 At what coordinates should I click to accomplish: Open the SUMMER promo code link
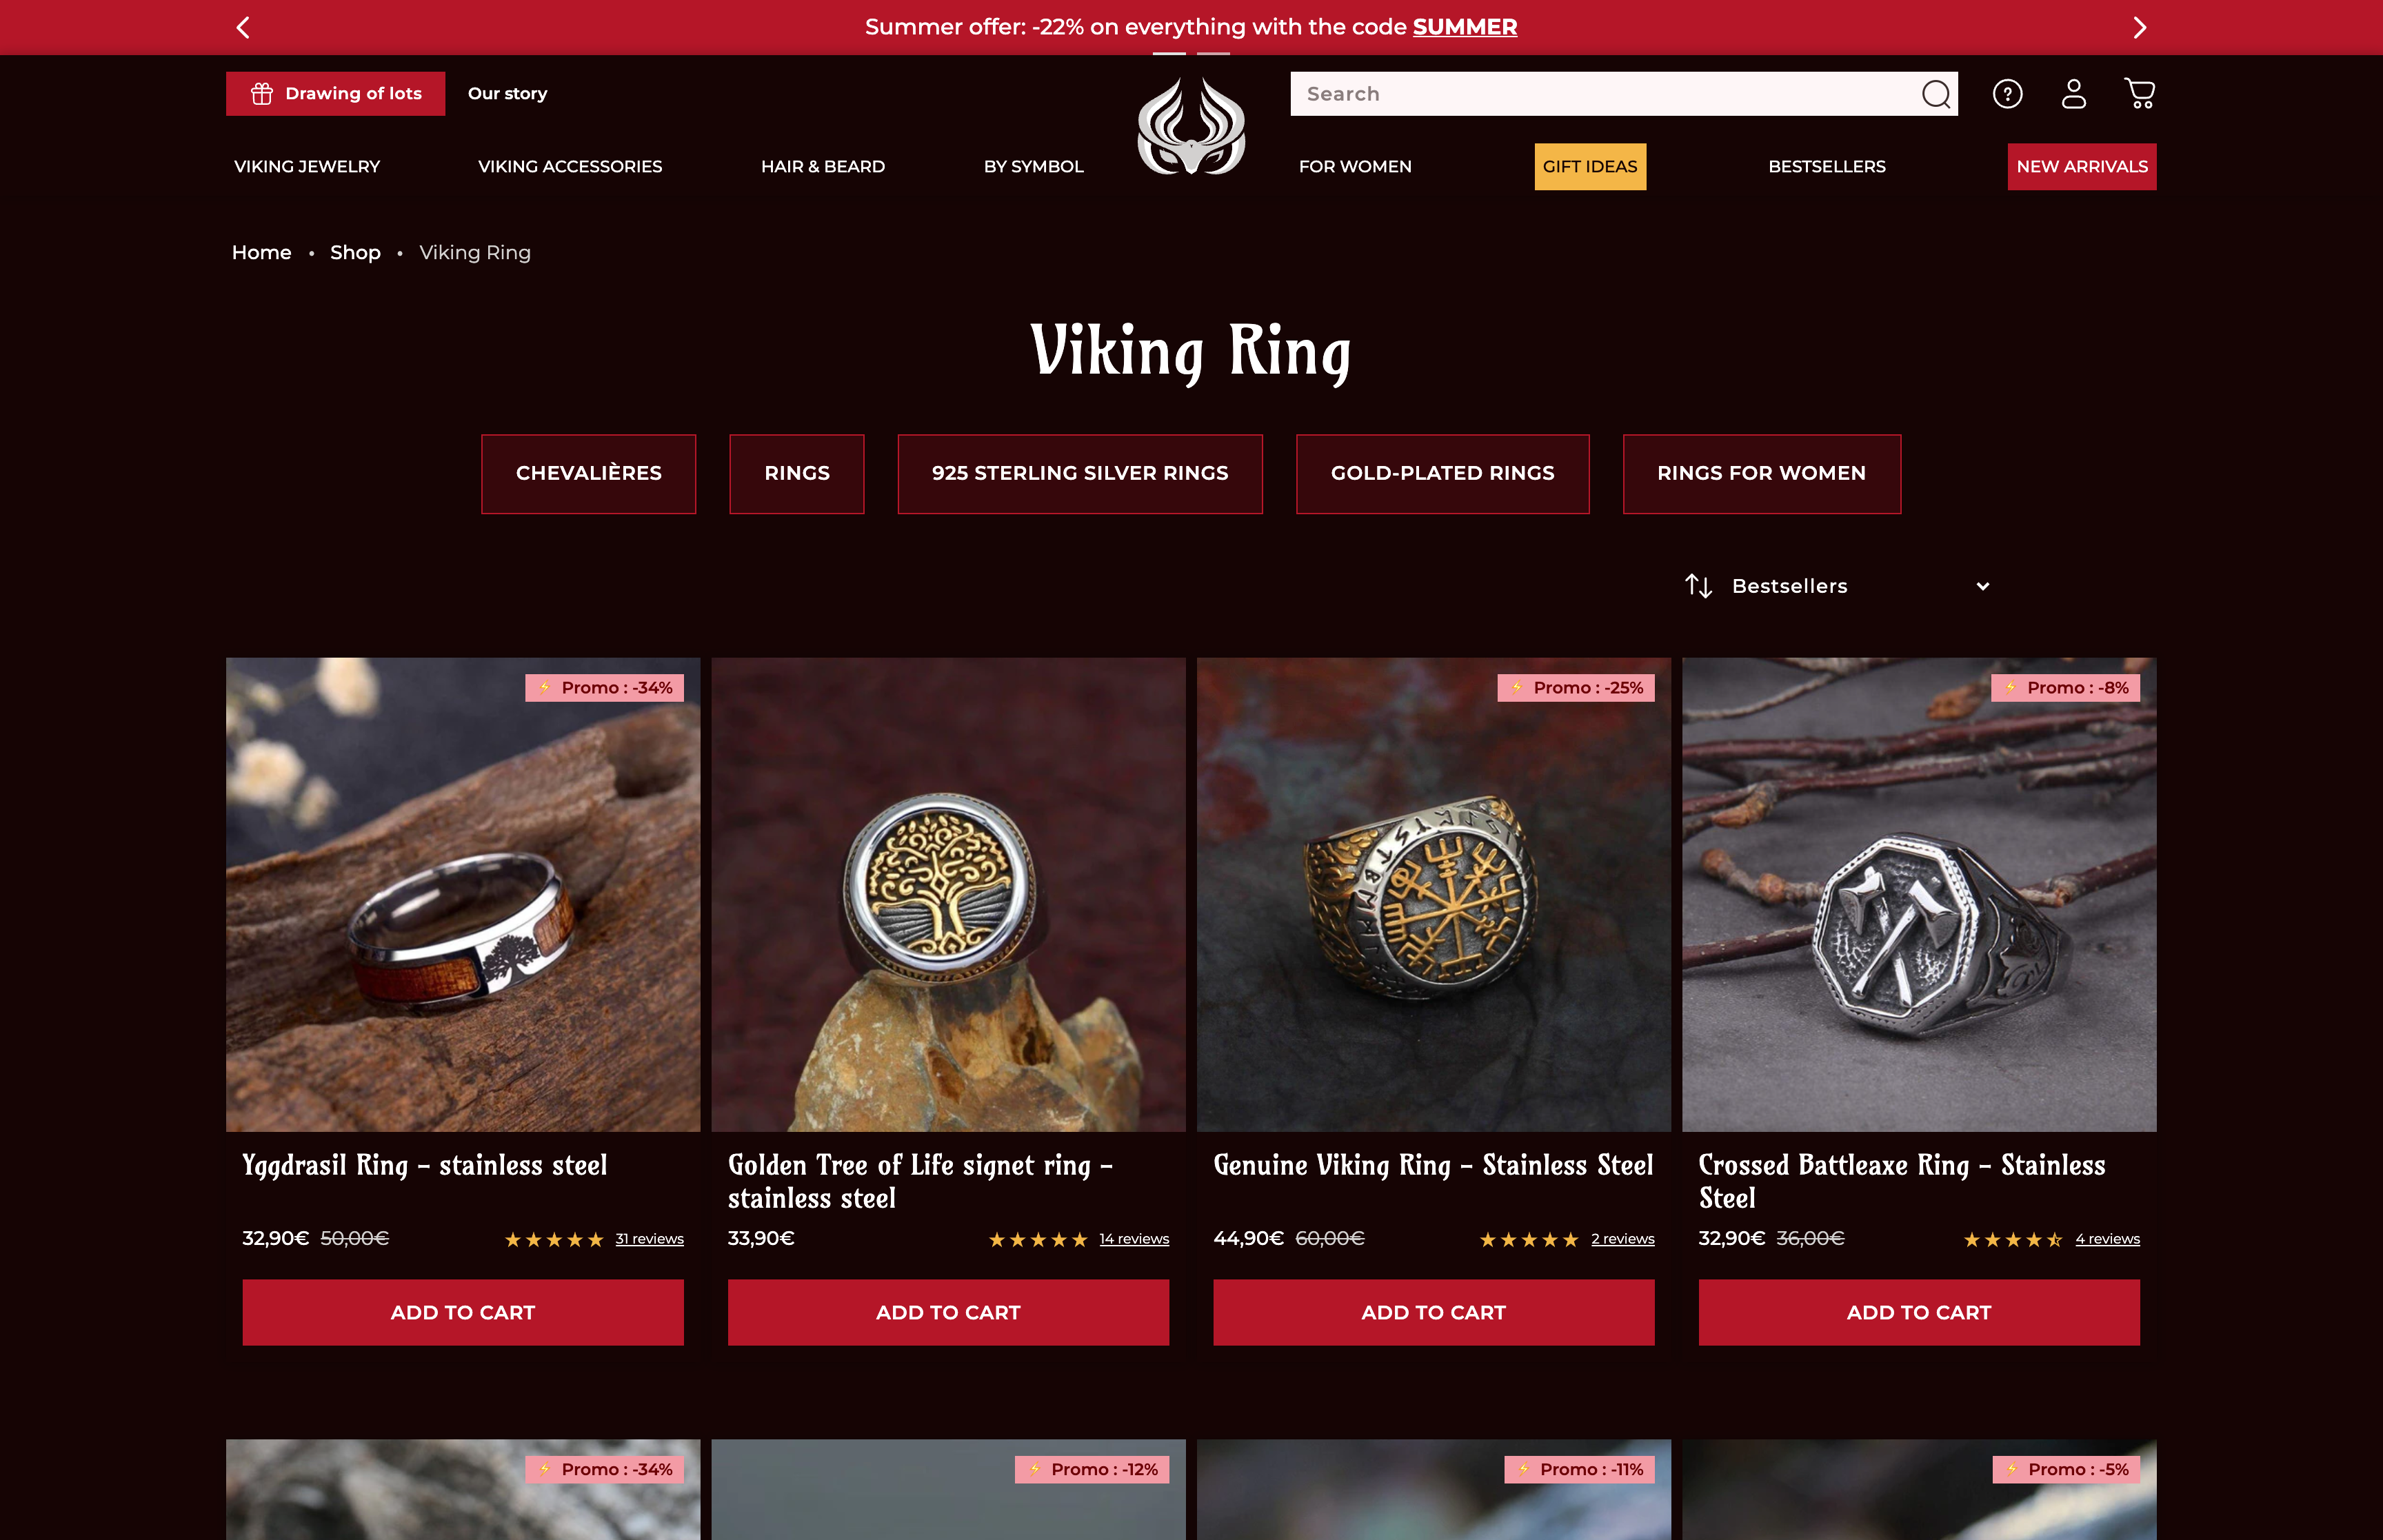pyautogui.click(x=1464, y=27)
